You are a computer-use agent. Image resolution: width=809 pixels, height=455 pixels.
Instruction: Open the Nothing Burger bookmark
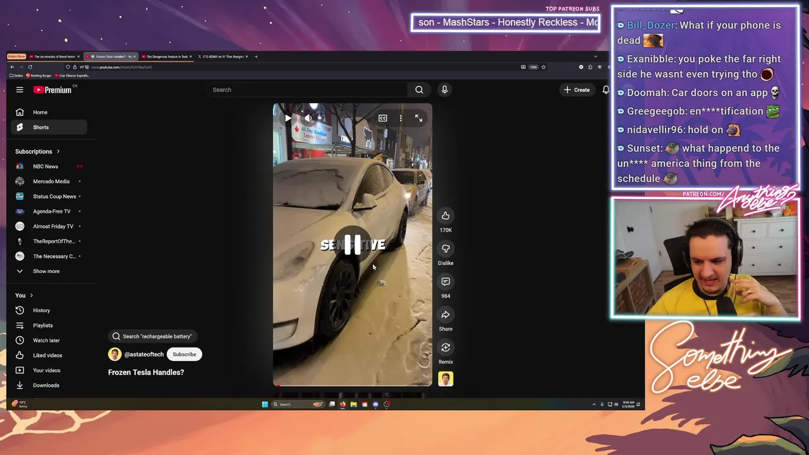(x=39, y=75)
